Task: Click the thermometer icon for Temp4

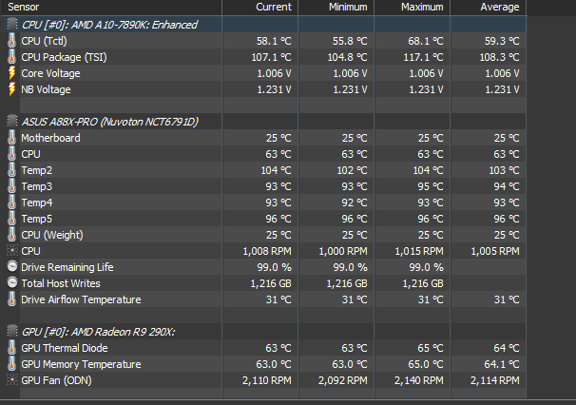Action: (x=11, y=202)
